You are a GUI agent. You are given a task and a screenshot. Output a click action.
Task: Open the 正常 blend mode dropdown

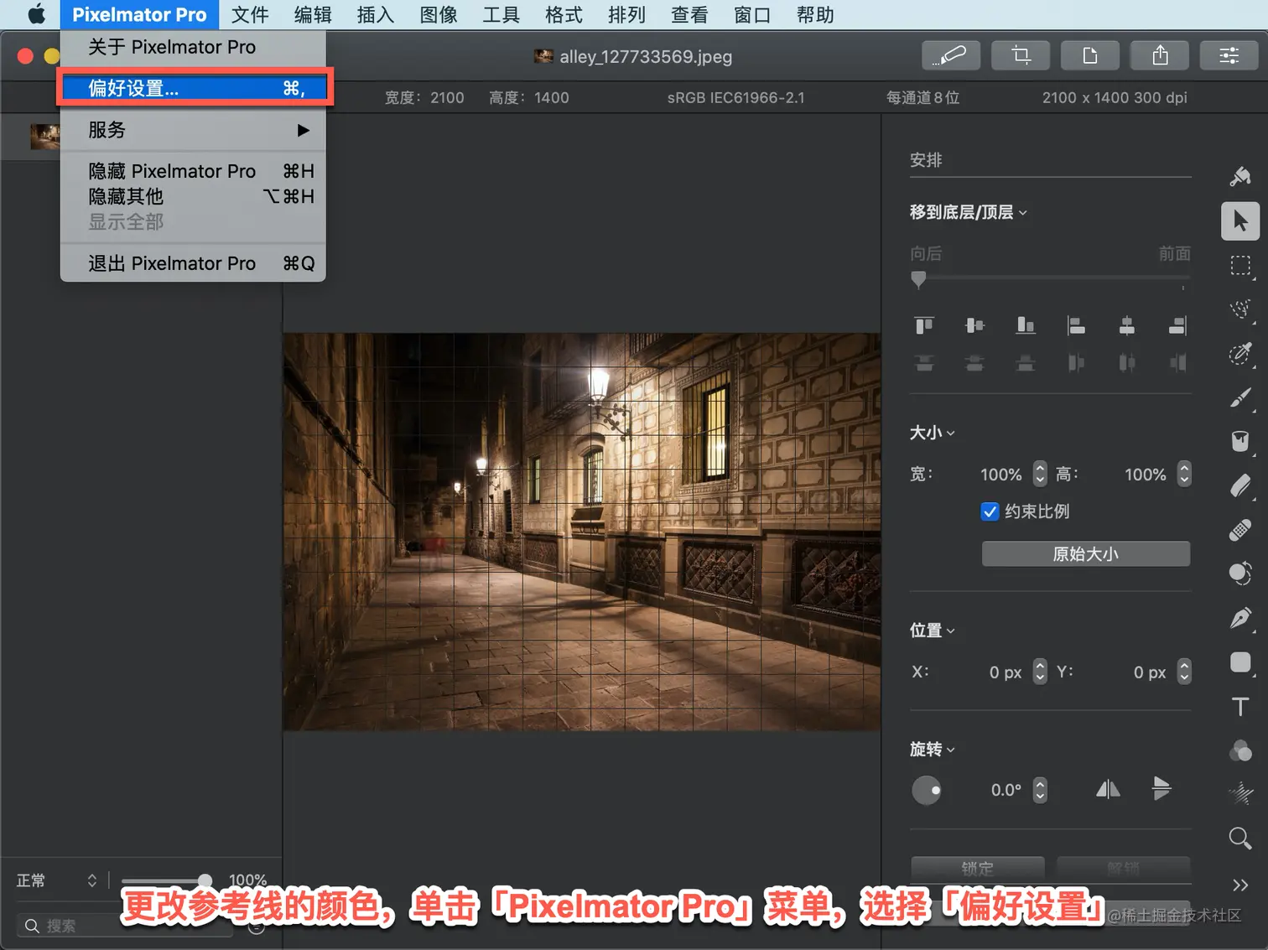pyautogui.click(x=57, y=880)
